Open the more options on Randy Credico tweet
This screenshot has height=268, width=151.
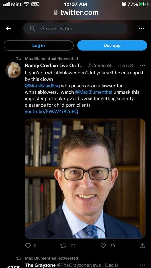click(142, 66)
